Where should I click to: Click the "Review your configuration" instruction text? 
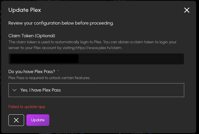click(61, 23)
